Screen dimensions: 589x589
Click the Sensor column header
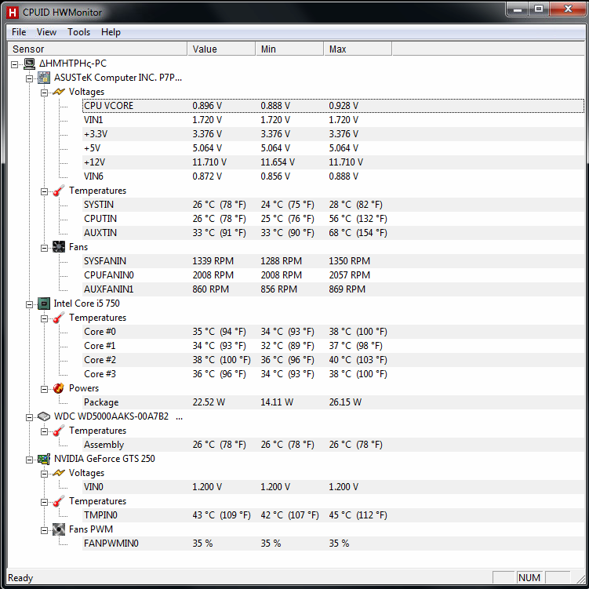point(97,49)
